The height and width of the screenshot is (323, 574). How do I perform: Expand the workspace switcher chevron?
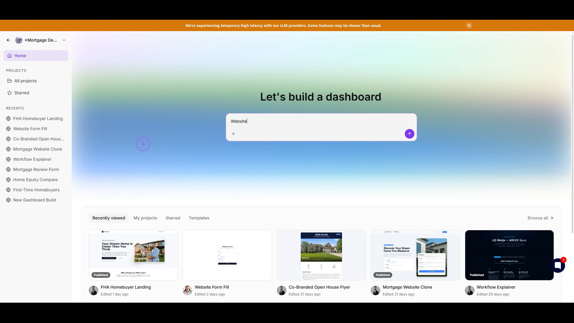(x=64, y=40)
